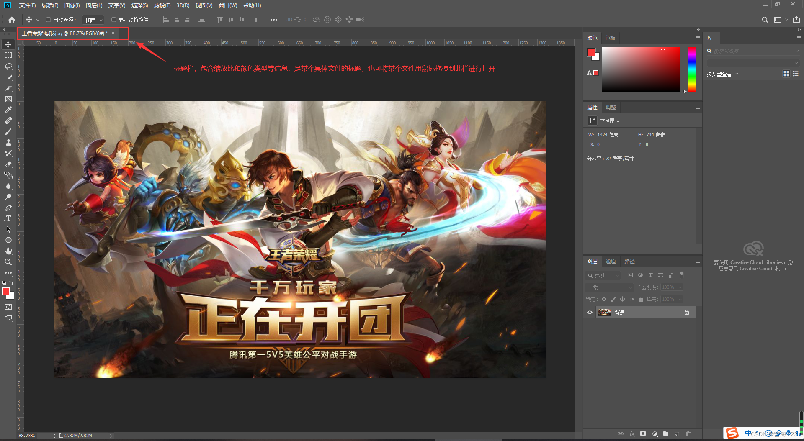Click the share icon at top right
804x441 pixels.
click(x=796, y=20)
